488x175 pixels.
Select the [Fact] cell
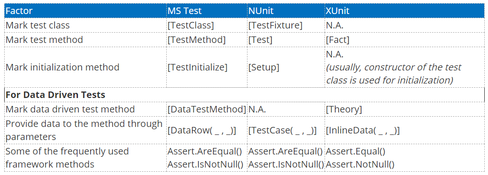click(404, 40)
